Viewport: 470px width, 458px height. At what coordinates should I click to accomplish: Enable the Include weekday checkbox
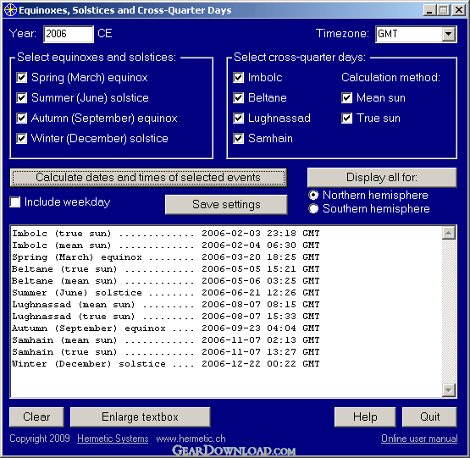(x=15, y=202)
